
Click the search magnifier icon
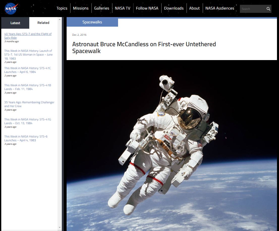(268, 9)
